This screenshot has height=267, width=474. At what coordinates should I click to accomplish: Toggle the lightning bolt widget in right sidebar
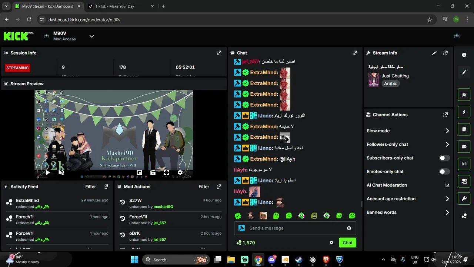coord(464,112)
